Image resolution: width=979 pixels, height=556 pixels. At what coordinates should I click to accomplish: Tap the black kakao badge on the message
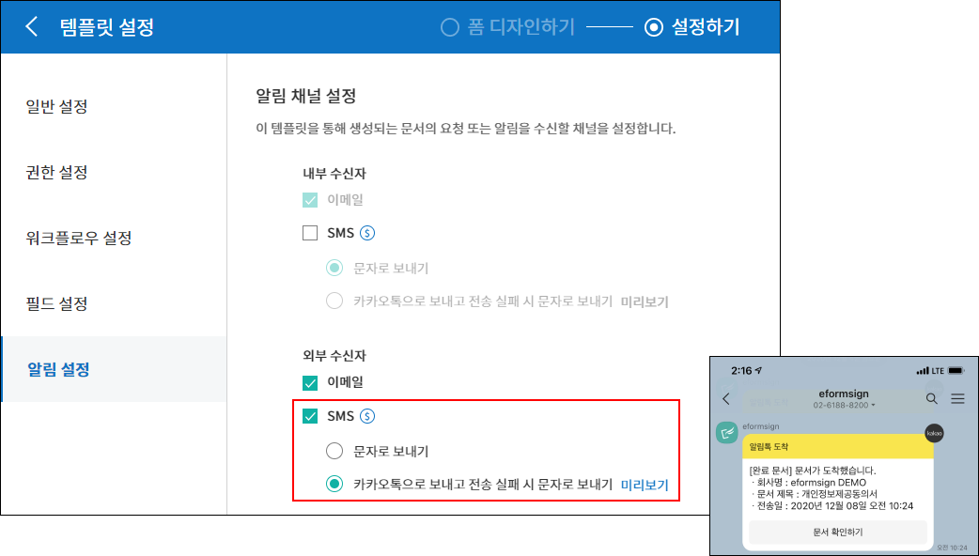(x=933, y=433)
